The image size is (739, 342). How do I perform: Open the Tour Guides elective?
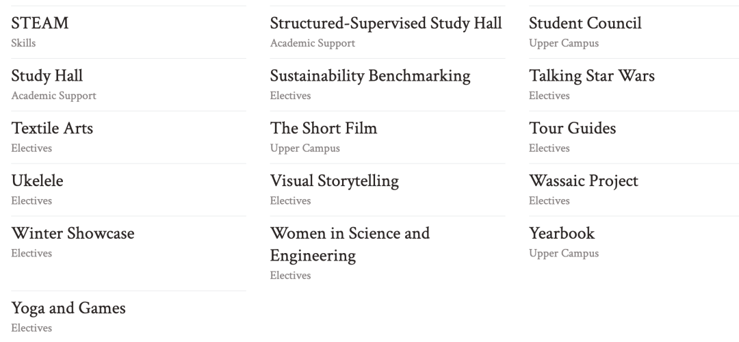click(572, 128)
